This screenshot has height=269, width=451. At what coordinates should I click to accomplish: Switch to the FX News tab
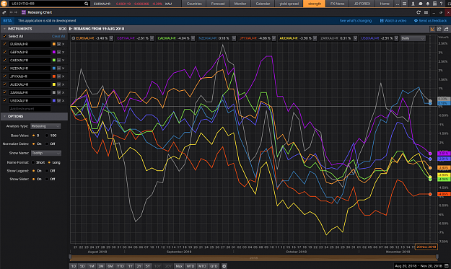337,4
